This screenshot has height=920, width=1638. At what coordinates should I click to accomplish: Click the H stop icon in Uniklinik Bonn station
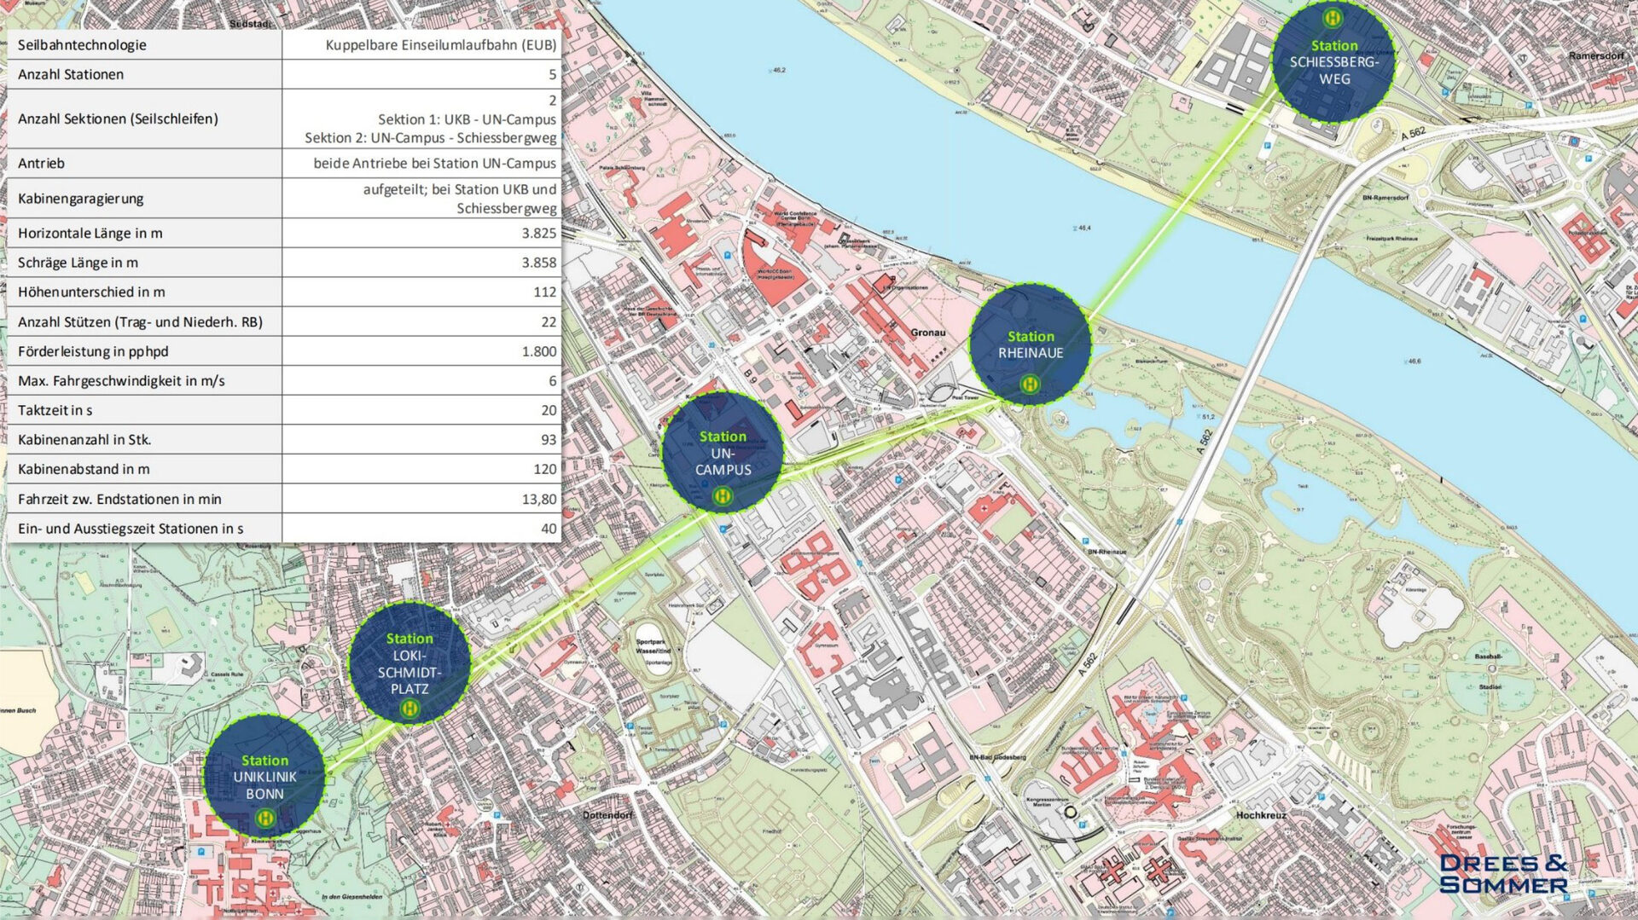point(264,818)
